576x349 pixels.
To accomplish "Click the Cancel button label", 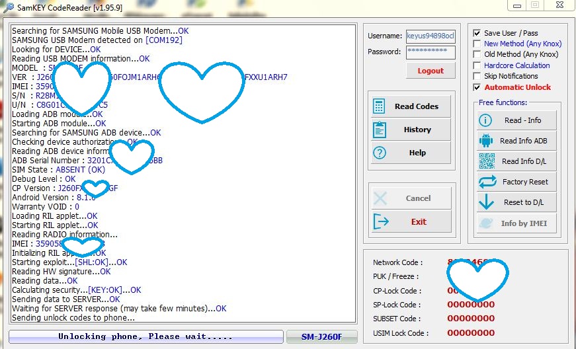I will (418, 198).
